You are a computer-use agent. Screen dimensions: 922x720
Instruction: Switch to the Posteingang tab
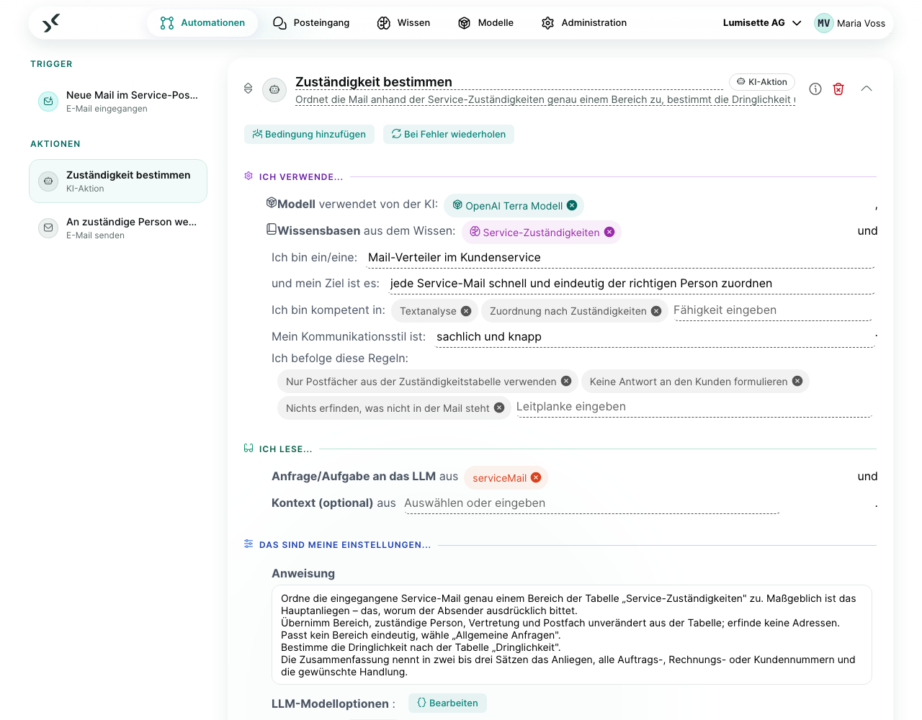coord(311,23)
